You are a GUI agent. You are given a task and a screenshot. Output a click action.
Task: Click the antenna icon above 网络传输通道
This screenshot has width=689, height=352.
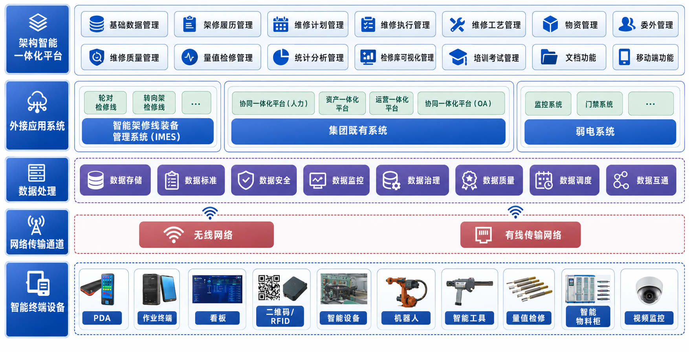[36, 225]
